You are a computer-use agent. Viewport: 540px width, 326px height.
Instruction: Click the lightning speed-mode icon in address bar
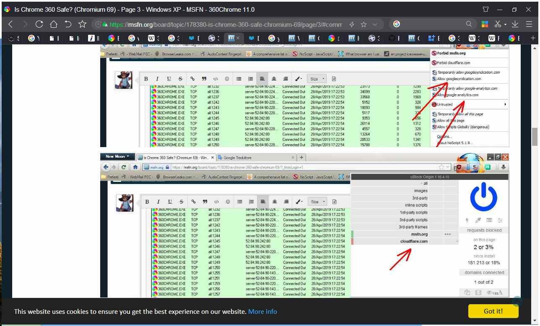(x=352, y=24)
